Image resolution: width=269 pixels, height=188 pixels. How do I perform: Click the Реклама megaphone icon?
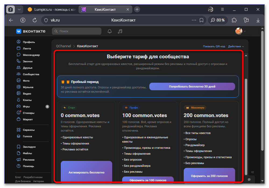pos(19,160)
